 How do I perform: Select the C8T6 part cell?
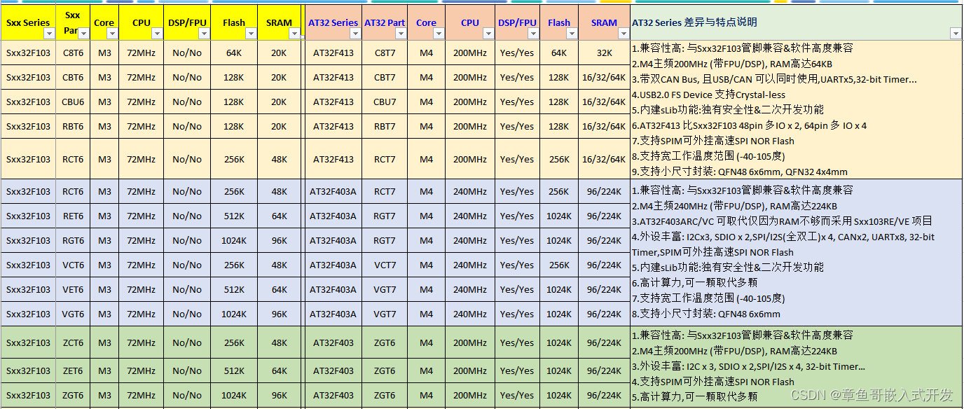(73, 53)
